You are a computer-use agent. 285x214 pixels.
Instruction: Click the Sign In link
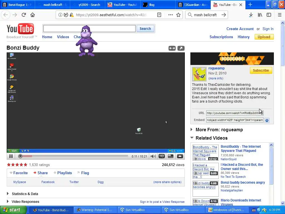click(268, 29)
